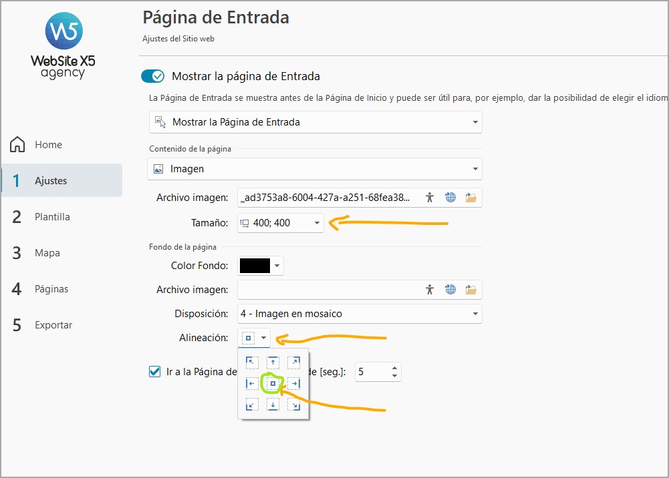The image size is (669, 478).
Task: Select top-left alignment arrow icon
Action: [x=252, y=363]
